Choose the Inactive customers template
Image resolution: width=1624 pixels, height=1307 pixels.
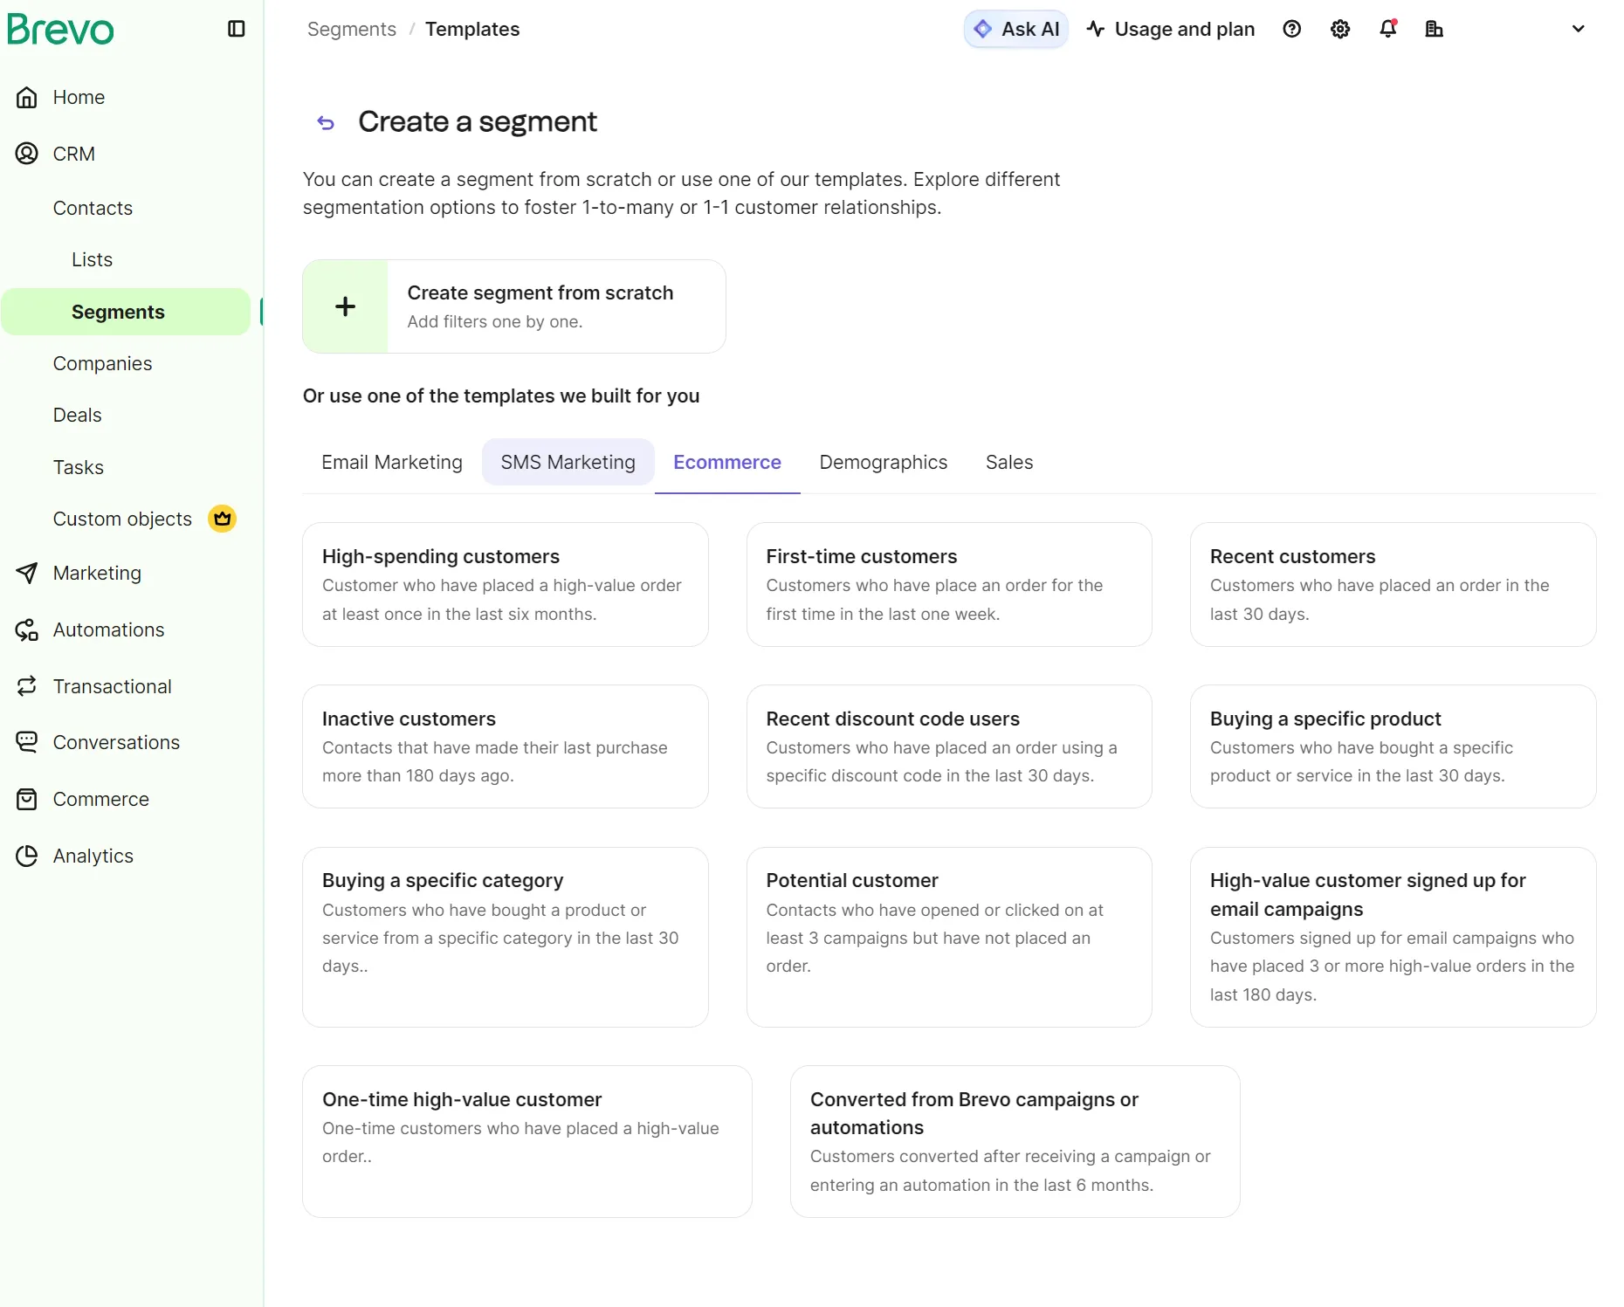506,746
